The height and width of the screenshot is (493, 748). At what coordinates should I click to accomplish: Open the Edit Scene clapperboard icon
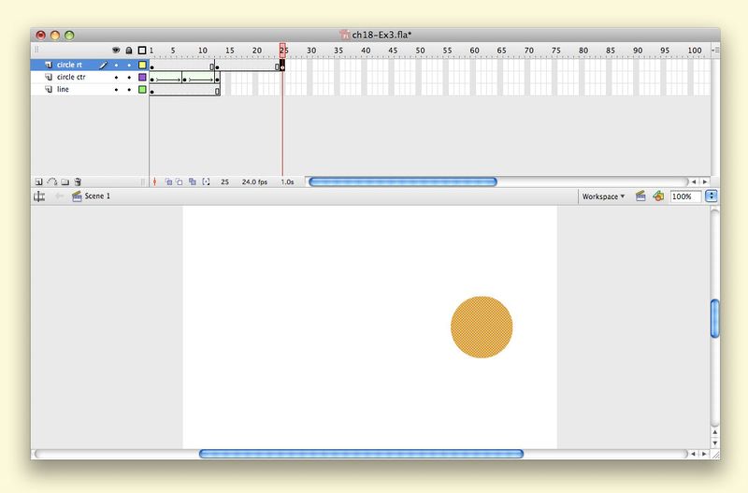[640, 196]
